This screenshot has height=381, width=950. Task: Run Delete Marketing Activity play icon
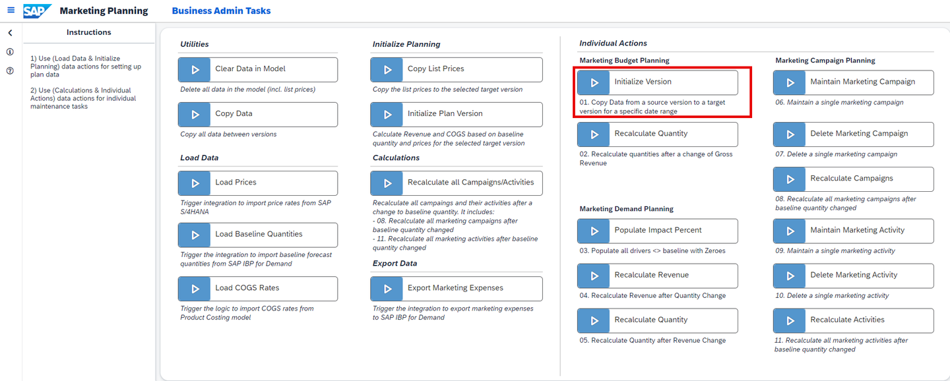pos(790,276)
